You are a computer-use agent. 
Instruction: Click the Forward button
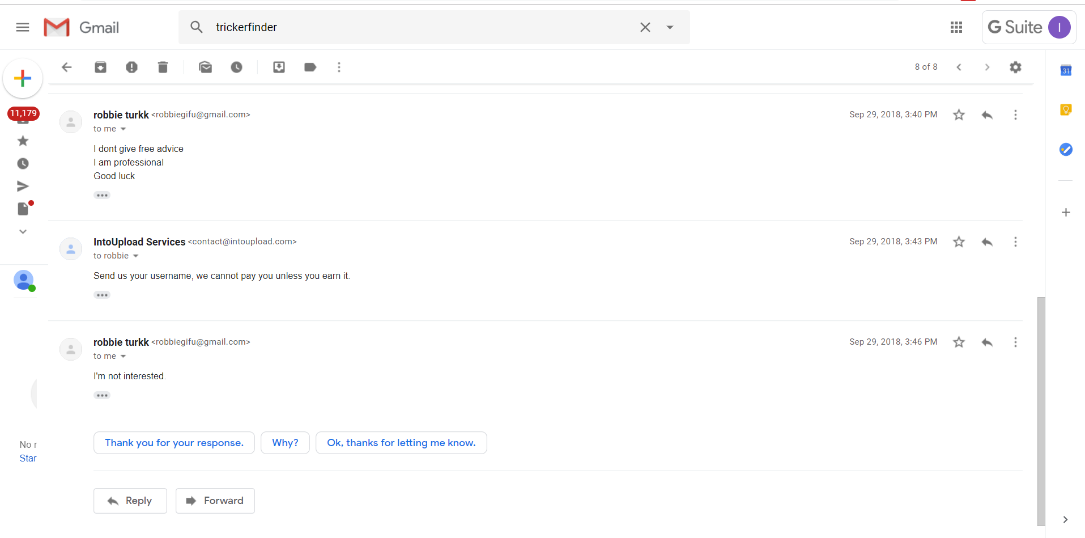pos(215,501)
